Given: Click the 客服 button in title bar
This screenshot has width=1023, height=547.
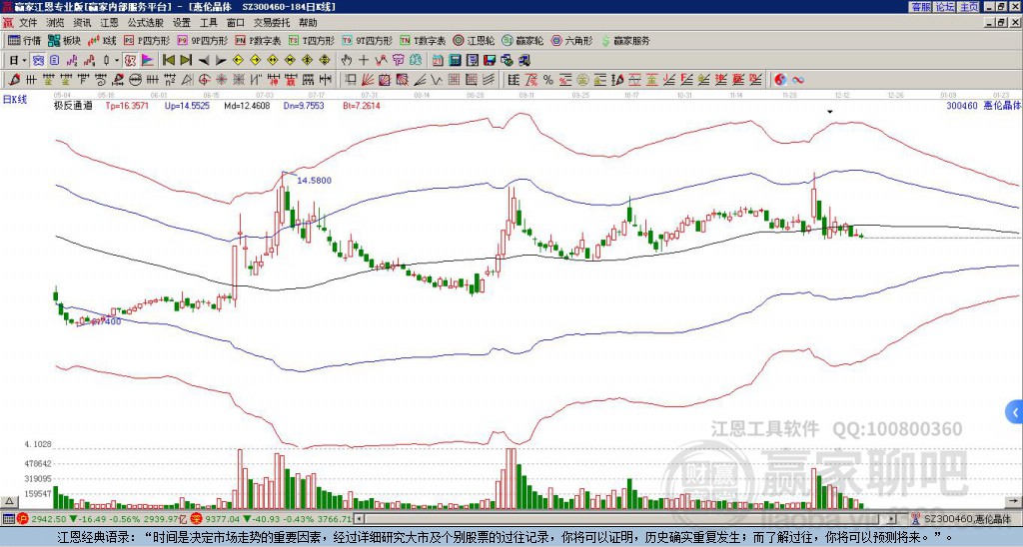Looking at the screenshot, I should coord(921,7).
